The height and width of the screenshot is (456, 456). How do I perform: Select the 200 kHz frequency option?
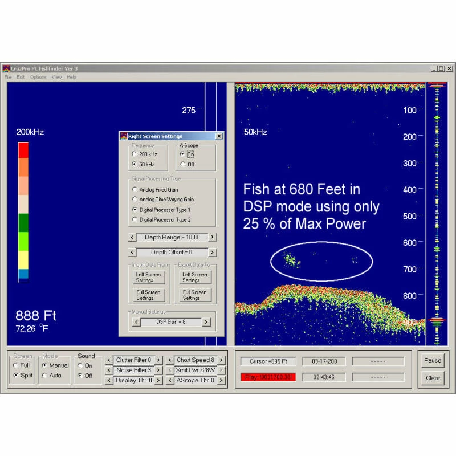[135, 154]
